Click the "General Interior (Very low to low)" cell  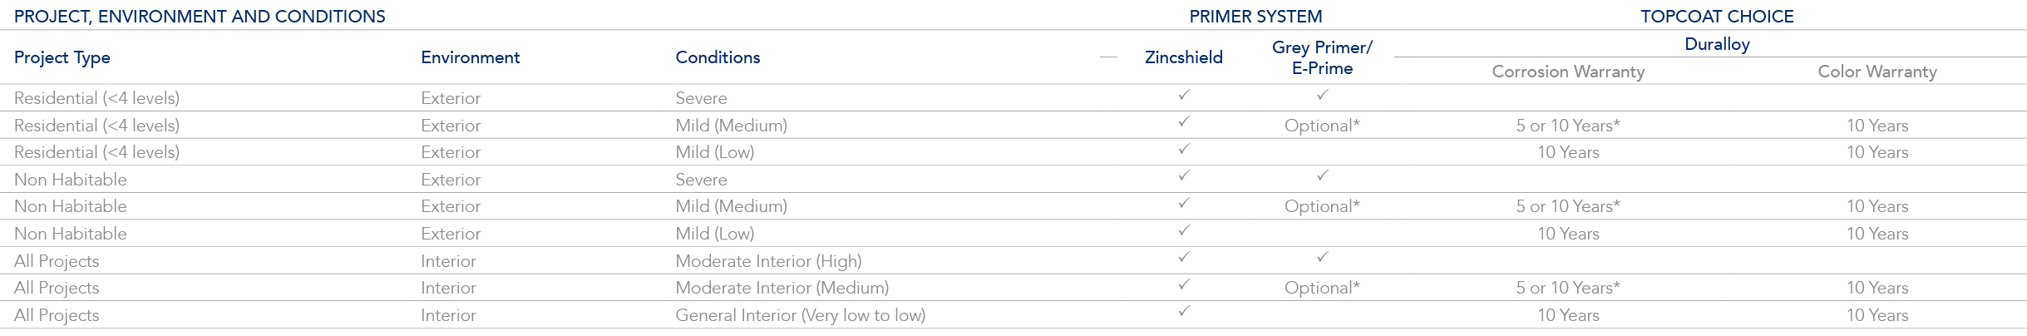coord(800,315)
